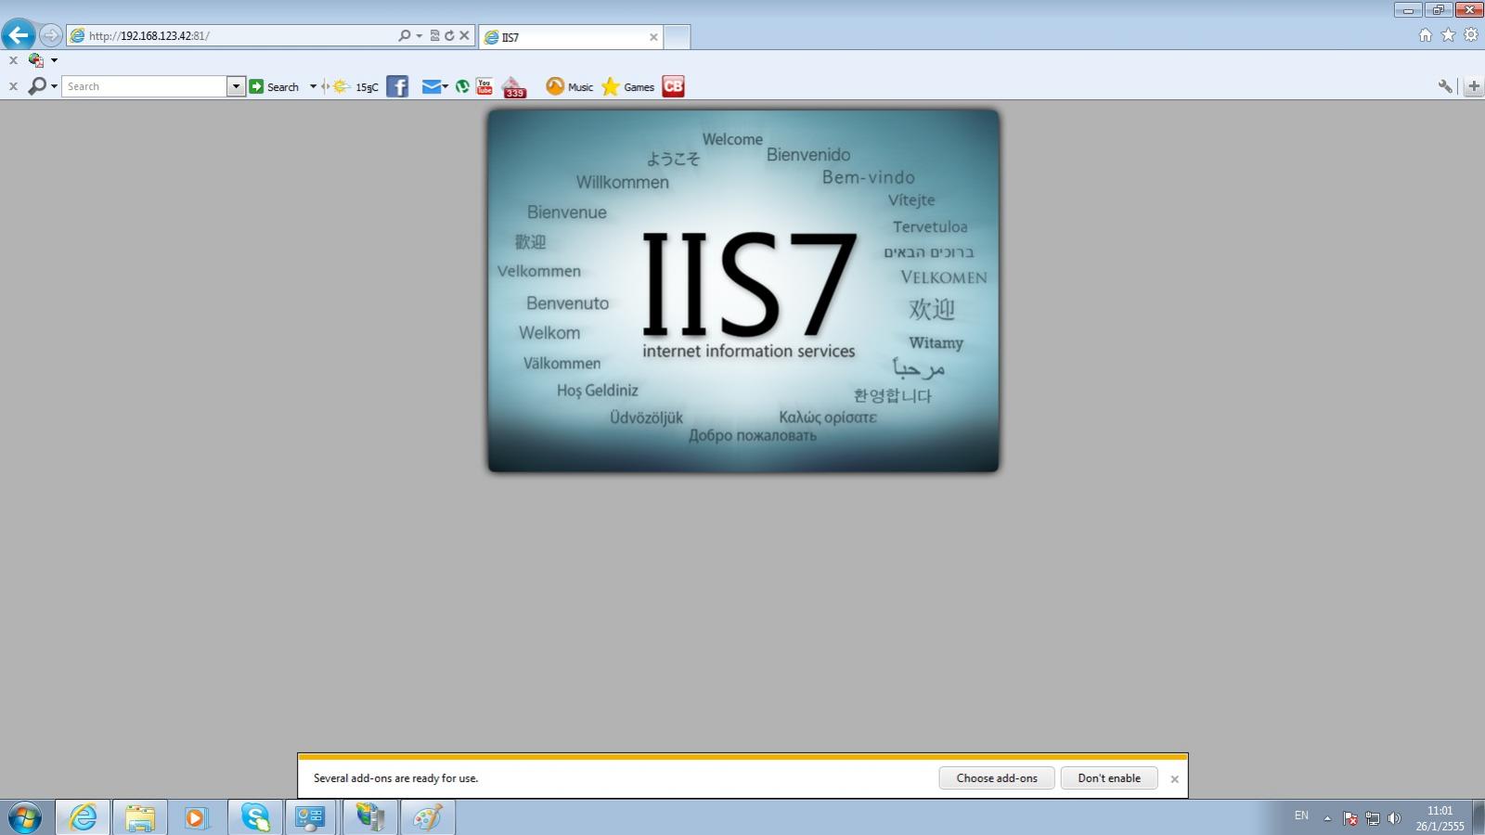Click the PDF converter toolbar icon
The image size is (1485, 835).
36,60
